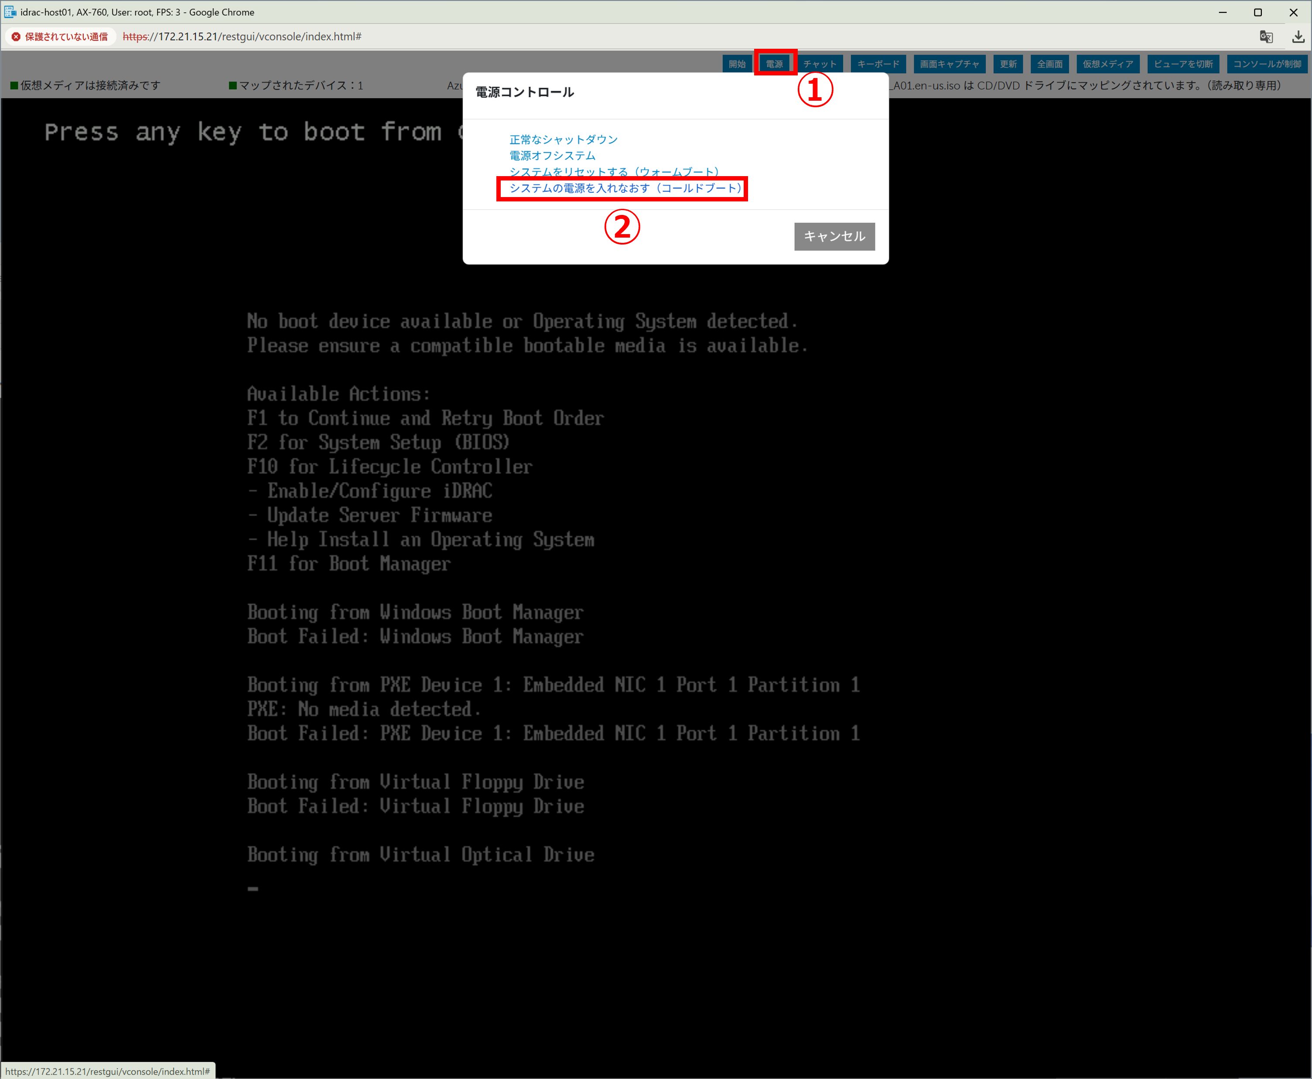
Task: Open the チャット (Chat) panel
Action: pos(820,64)
